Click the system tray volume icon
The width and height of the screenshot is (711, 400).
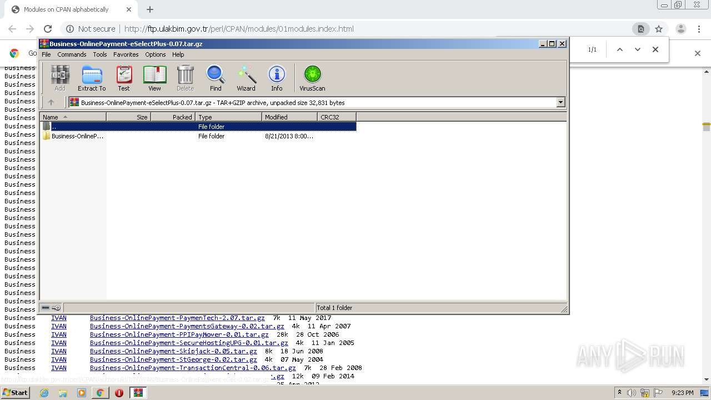(632, 393)
